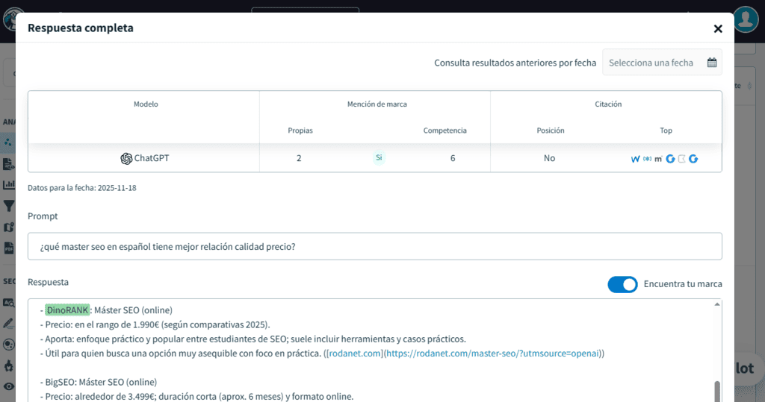The width and height of the screenshot is (765, 402).
Task: Open the m citation source icon
Action: [x=658, y=159]
